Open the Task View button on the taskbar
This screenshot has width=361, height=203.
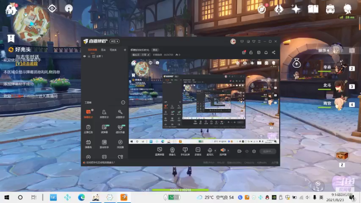34,198
